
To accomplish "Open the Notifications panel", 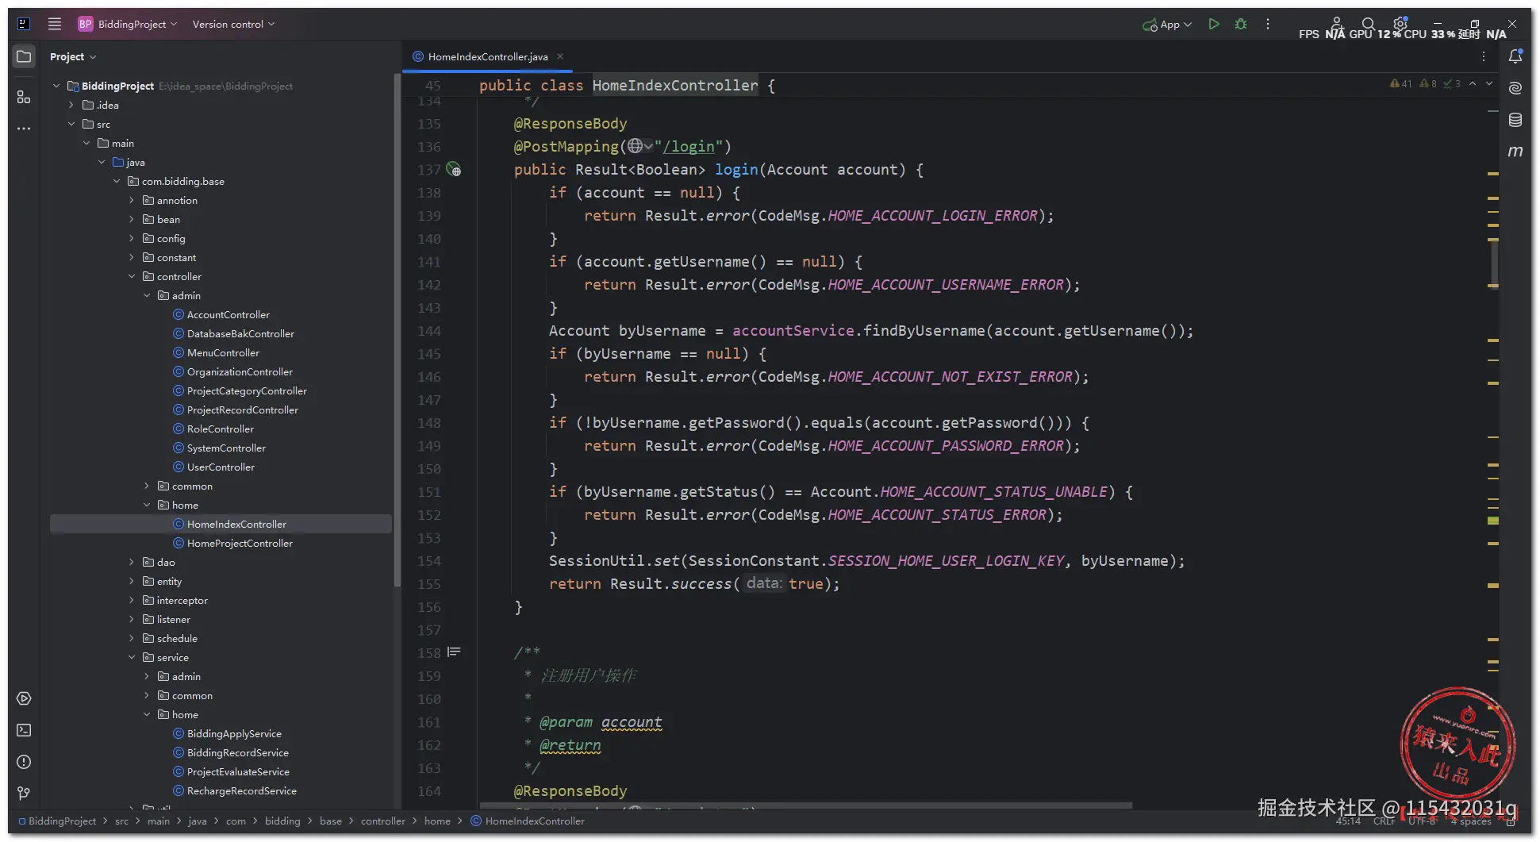I will tap(1515, 56).
